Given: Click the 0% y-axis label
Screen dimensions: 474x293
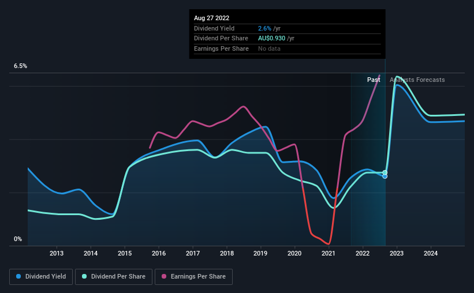Looking at the screenshot, I should [18, 239].
